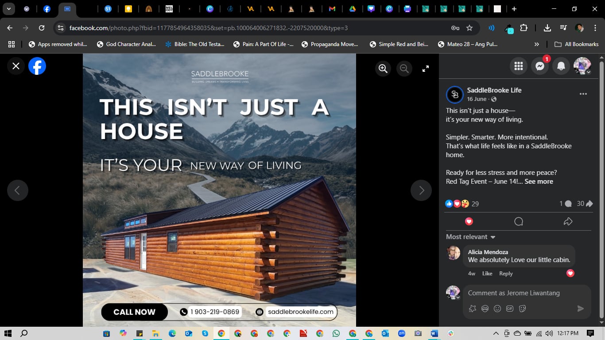Open Chrome media controls
Image resolution: width=605 pixels, height=340 pixels.
point(563,28)
